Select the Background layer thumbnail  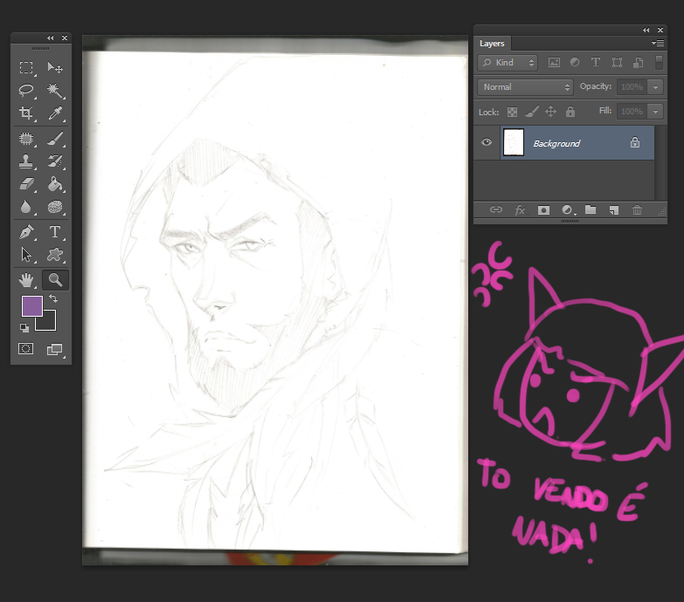pos(514,143)
